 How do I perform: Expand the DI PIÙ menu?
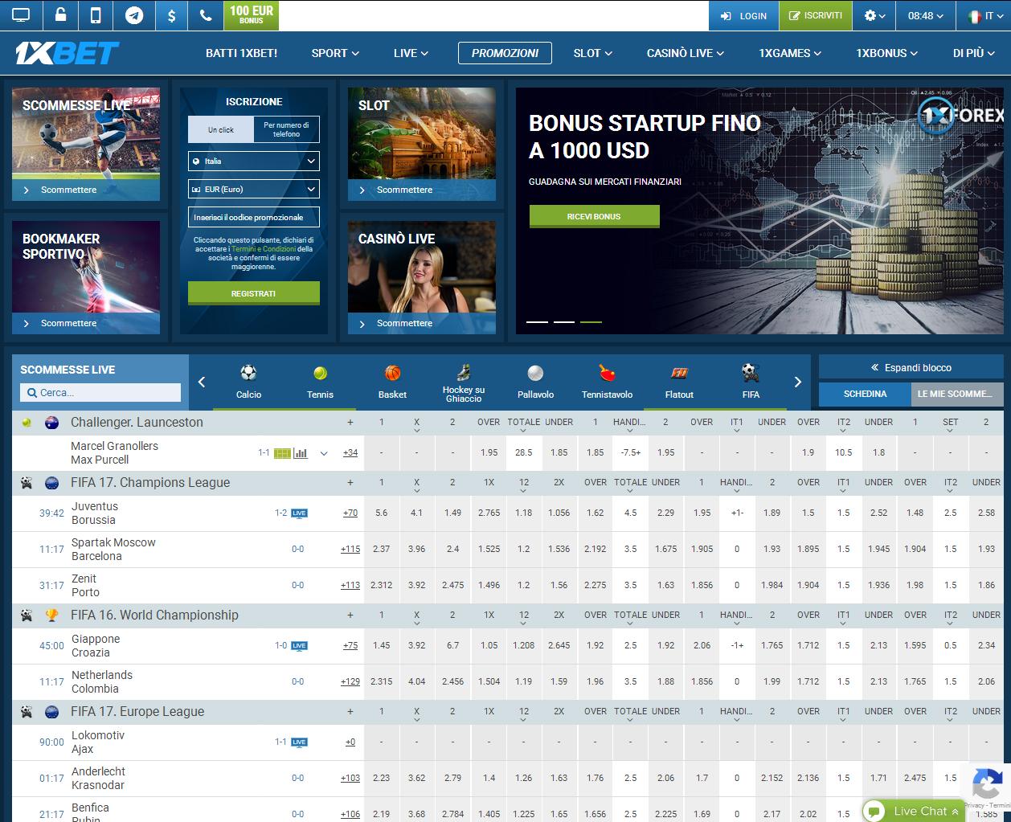pyautogui.click(x=974, y=53)
